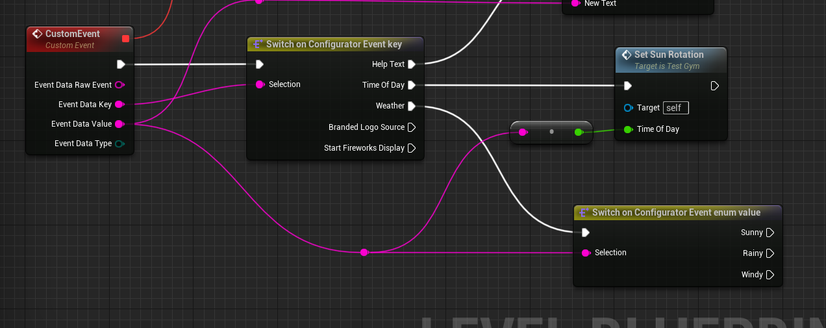The height and width of the screenshot is (328, 826).
Task: Click the conversion node's pink input pin
Action: point(523,132)
